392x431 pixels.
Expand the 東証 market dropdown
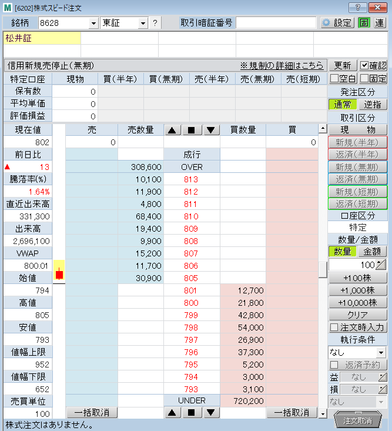(x=142, y=24)
